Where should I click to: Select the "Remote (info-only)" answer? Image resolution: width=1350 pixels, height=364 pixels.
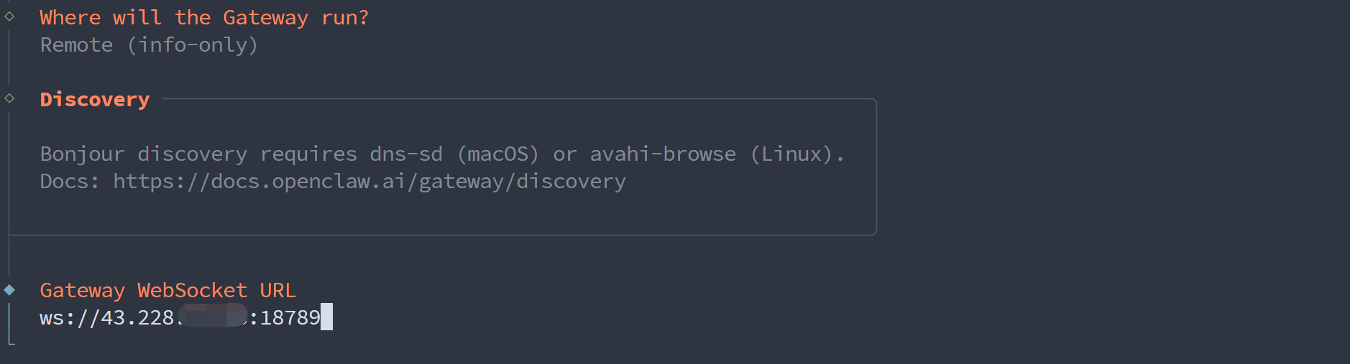pos(149,45)
